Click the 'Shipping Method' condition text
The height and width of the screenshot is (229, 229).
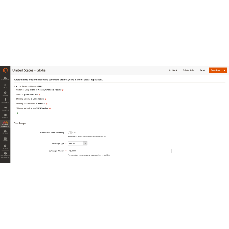tap(23, 108)
